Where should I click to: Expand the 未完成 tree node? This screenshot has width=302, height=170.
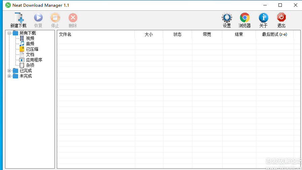(9, 76)
